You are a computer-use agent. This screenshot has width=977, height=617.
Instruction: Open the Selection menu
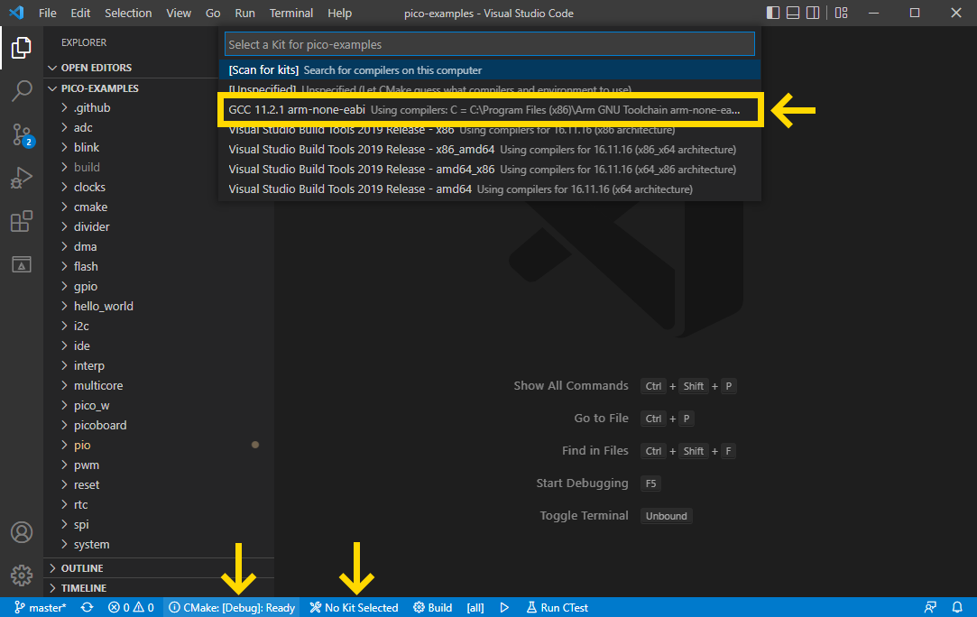coord(128,14)
